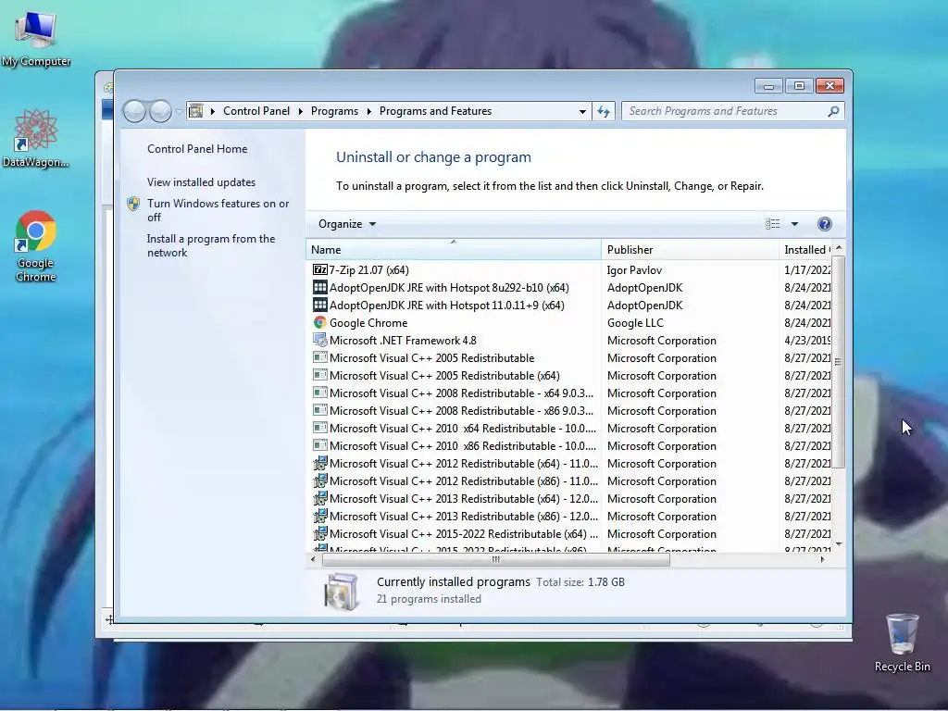Go to Control Panel Home

click(x=197, y=149)
